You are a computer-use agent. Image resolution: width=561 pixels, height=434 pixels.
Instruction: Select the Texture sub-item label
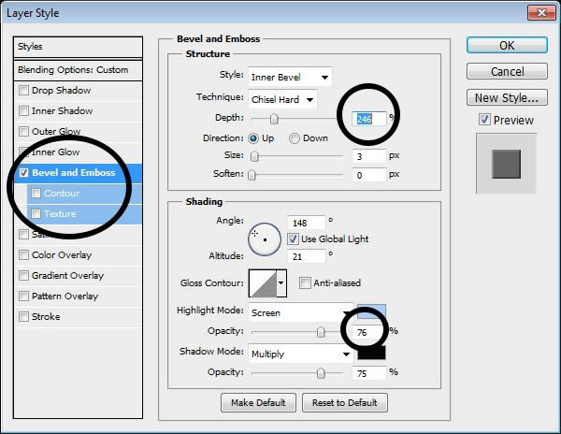[60, 214]
